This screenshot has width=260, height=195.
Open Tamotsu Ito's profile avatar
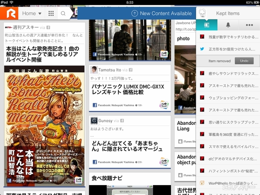94,70
